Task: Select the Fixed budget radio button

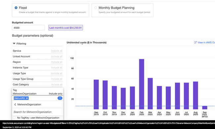Action: pos(16,8)
